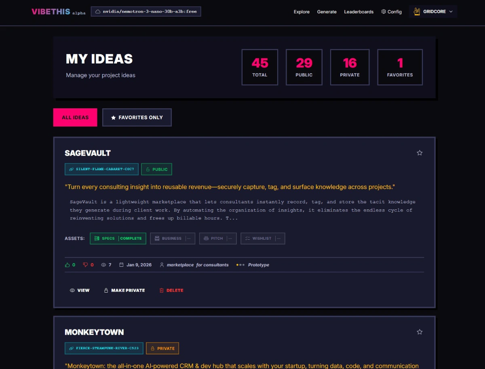This screenshot has height=369, width=485.
Task: Click the Config gear icon in header
Action: (384, 12)
